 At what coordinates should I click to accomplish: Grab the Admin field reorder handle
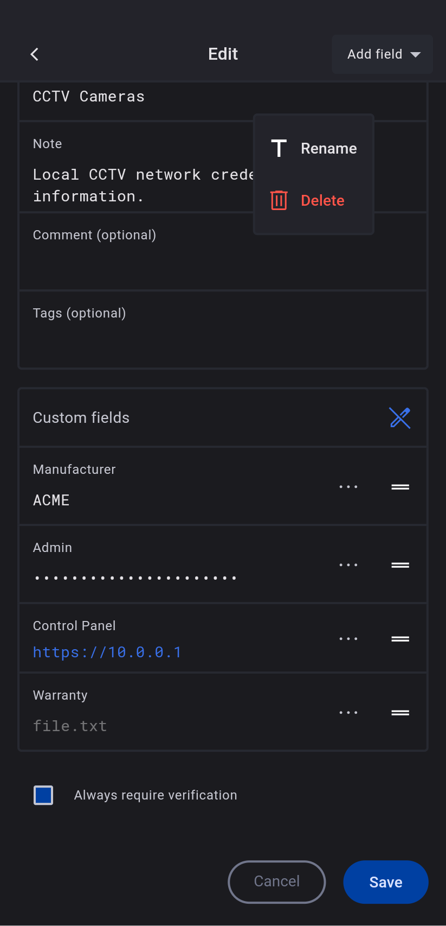(400, 565)
